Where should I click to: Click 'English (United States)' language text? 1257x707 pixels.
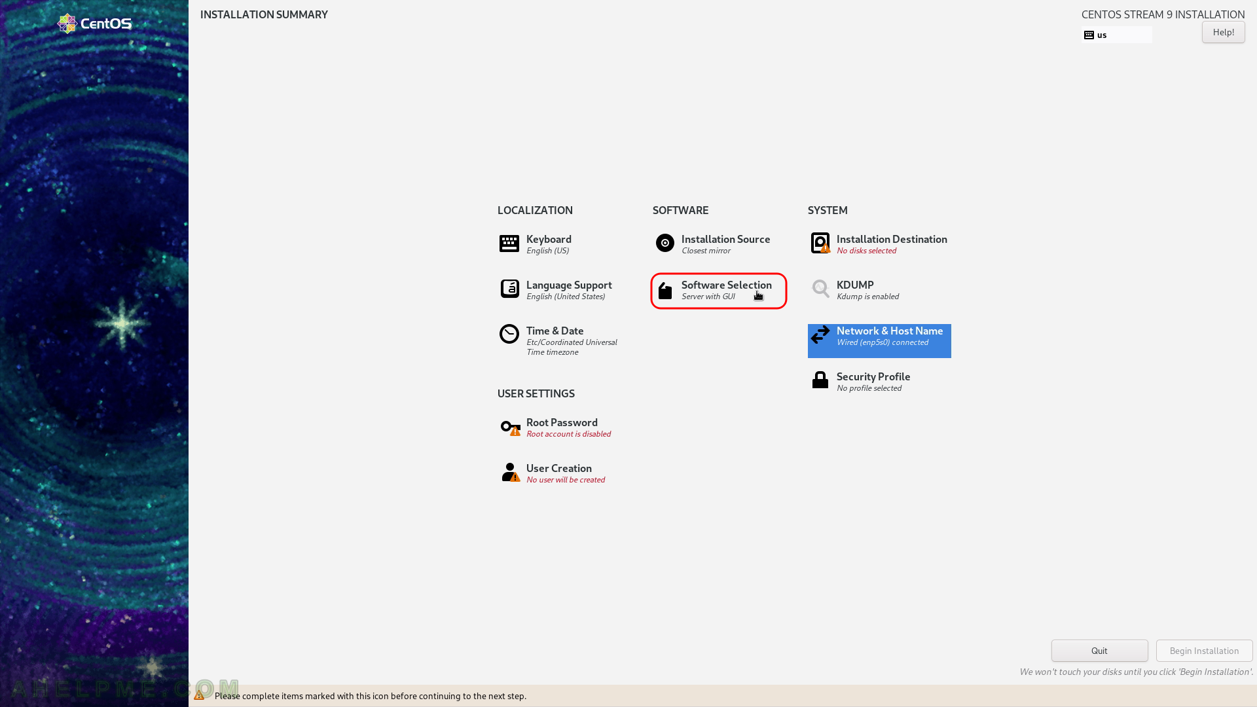click(566, 297)
